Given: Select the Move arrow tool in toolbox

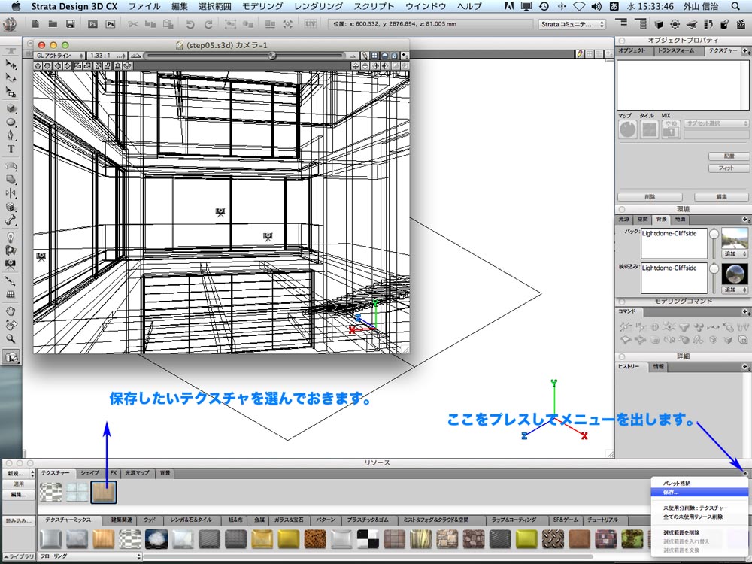Looking at the screenshot, I should tap(11, 64).
